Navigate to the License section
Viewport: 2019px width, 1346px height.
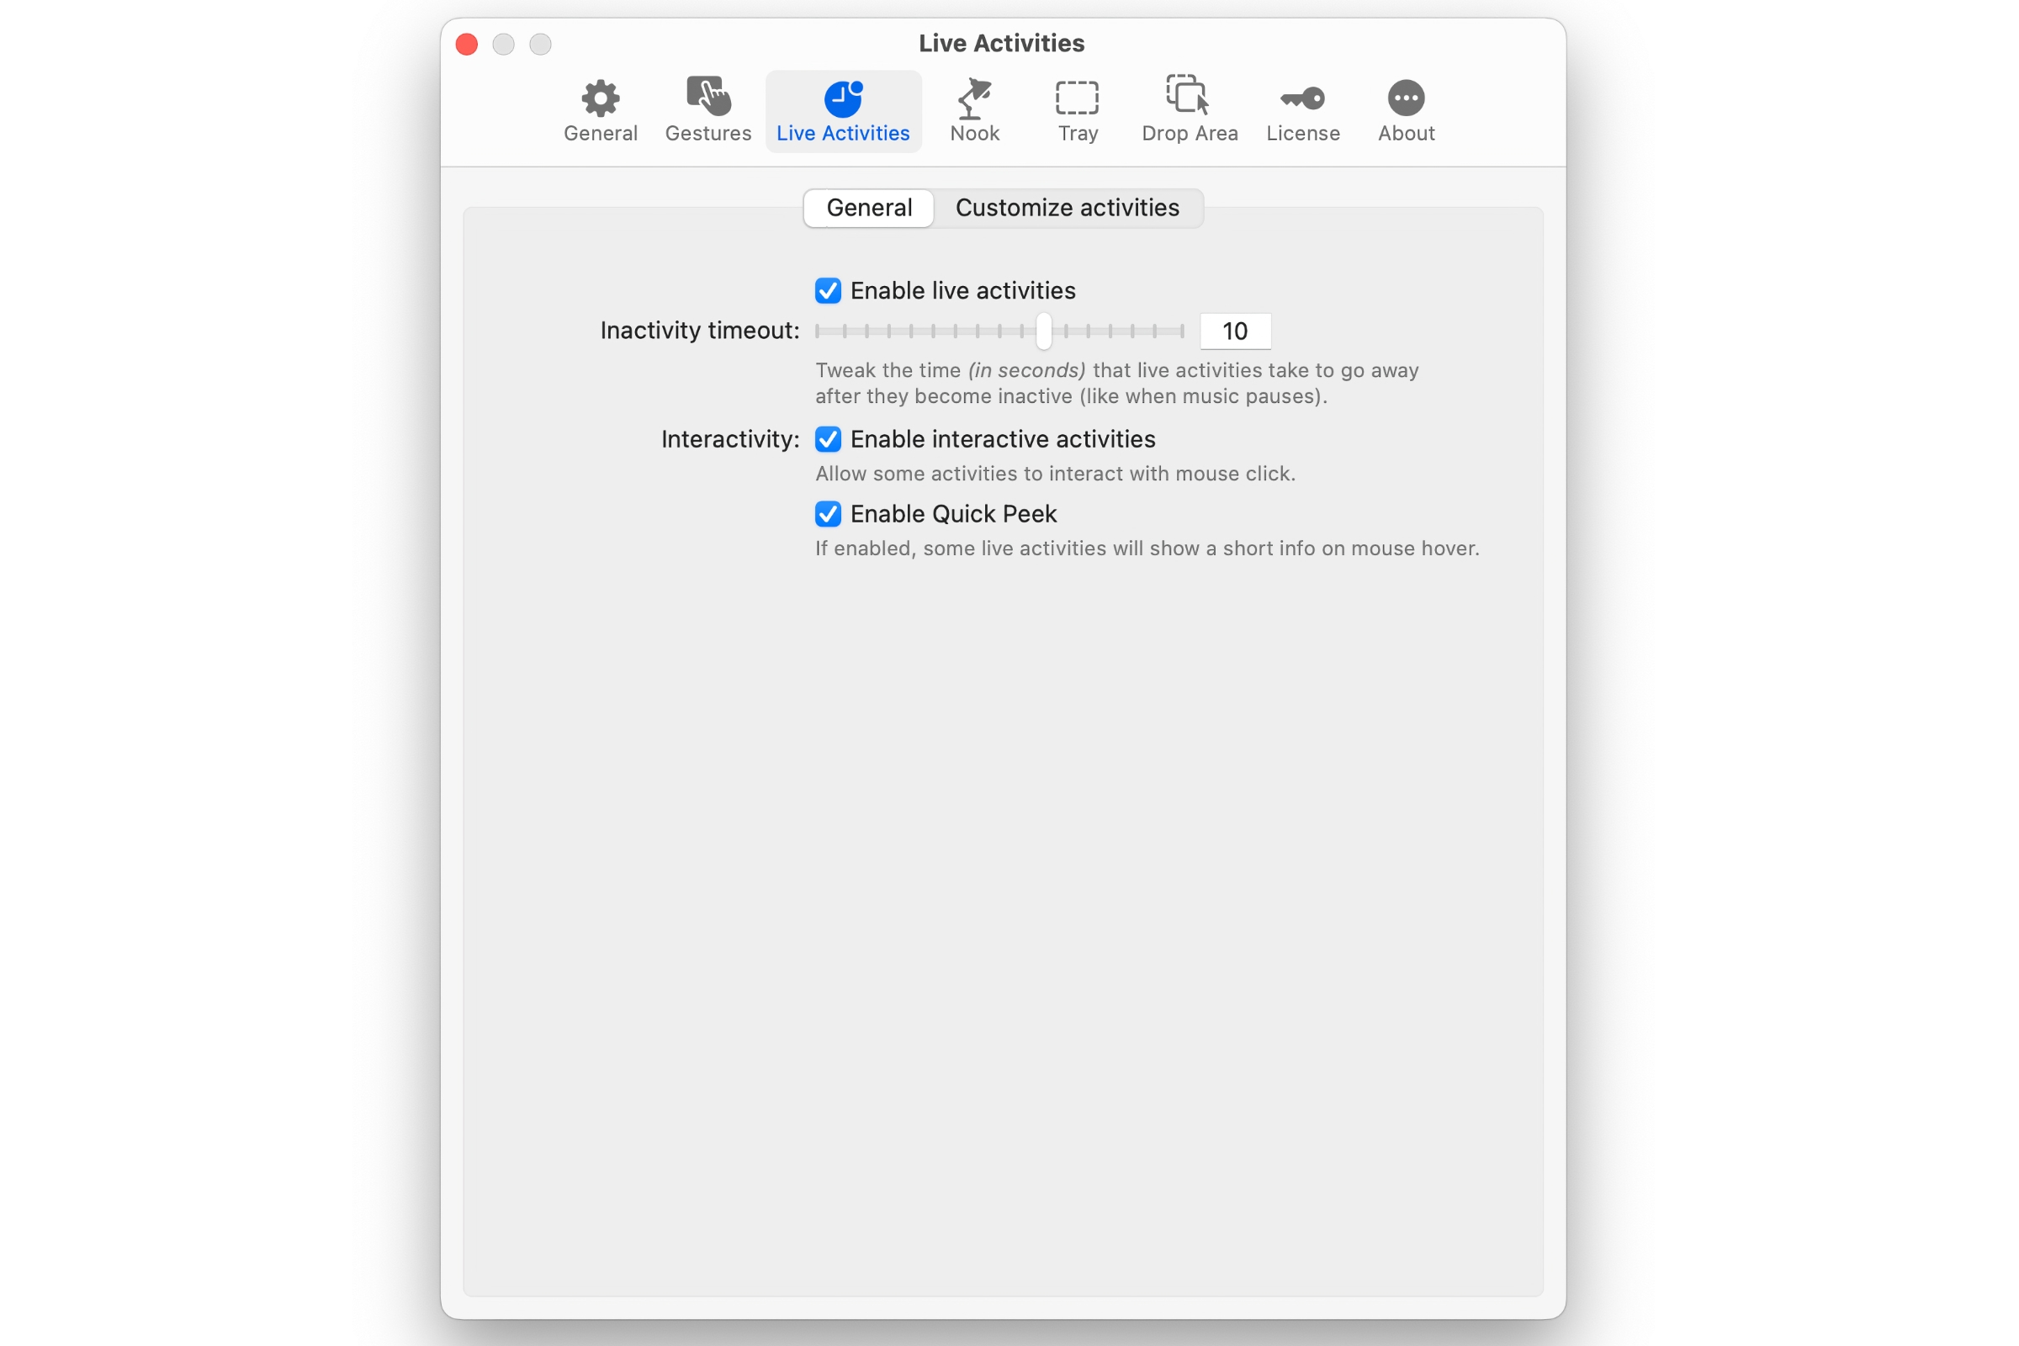[1301, 110]
